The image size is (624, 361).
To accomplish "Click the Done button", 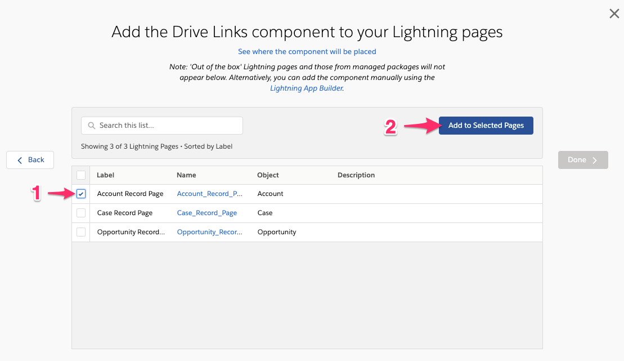I will pos(582,160).
